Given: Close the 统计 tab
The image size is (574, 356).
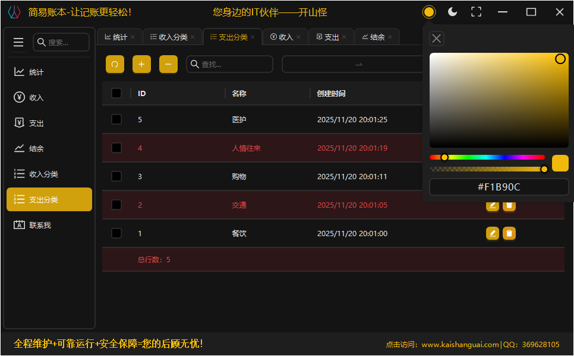Looking at the screenshot, I should click(x=133, y=37).
